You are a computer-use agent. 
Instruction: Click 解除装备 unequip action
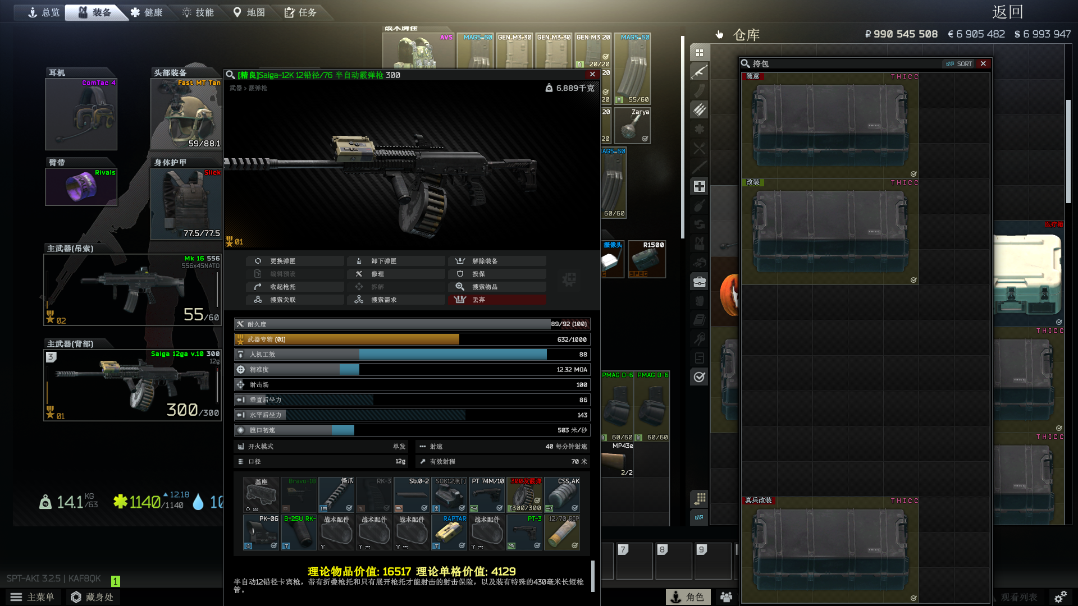[497, 261]
